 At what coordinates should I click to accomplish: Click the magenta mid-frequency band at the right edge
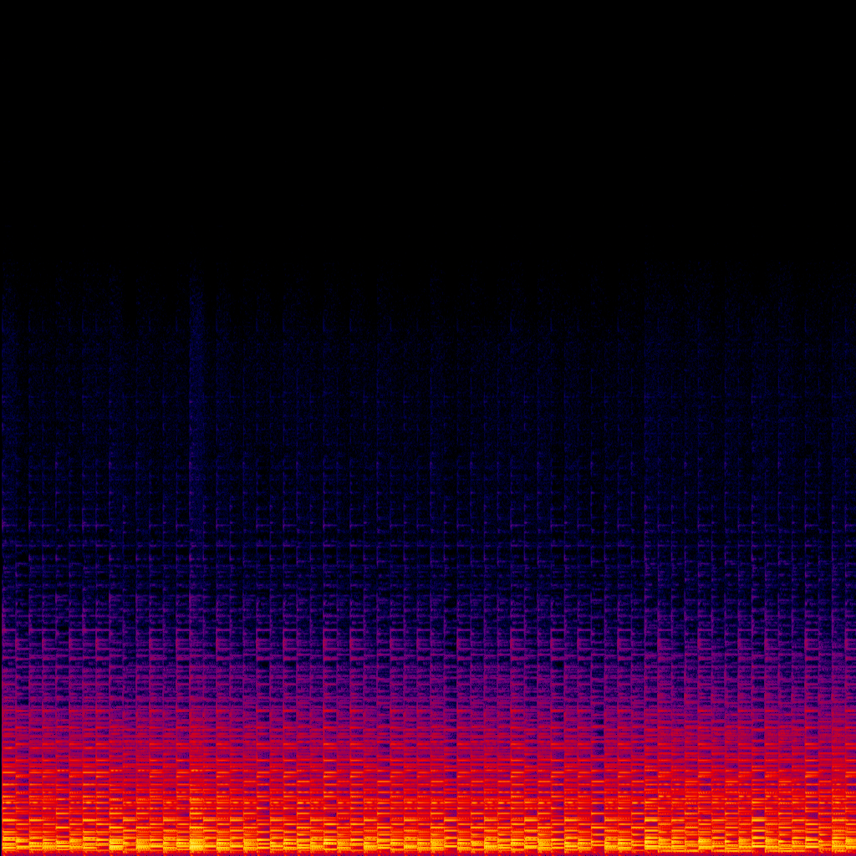click(x=843, y=669)
